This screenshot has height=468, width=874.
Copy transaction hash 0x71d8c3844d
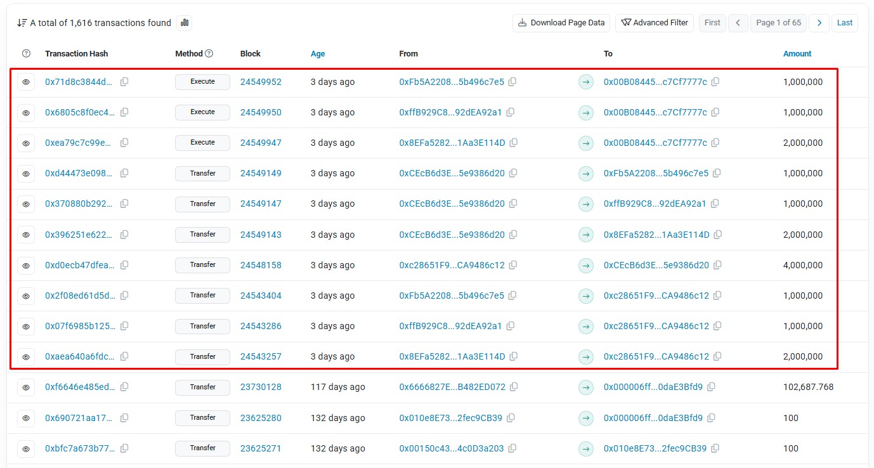pyautogui.click(x=124, y=82)
